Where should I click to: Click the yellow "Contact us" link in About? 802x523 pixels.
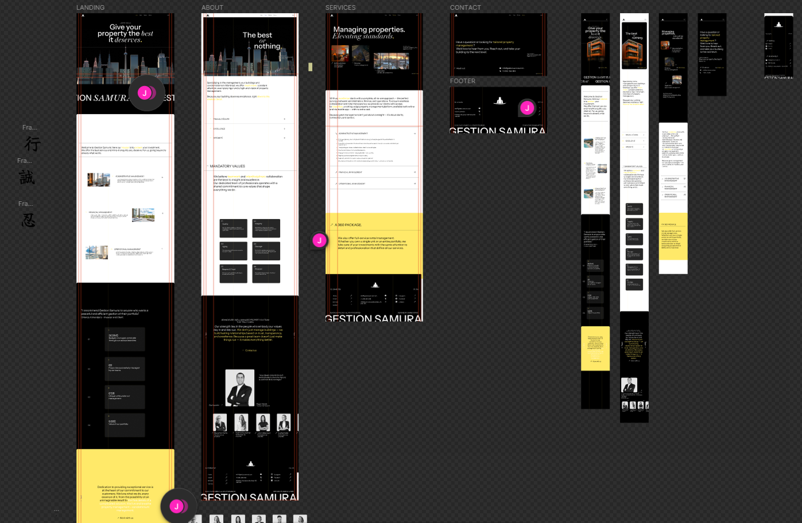[x=250, y=350]
